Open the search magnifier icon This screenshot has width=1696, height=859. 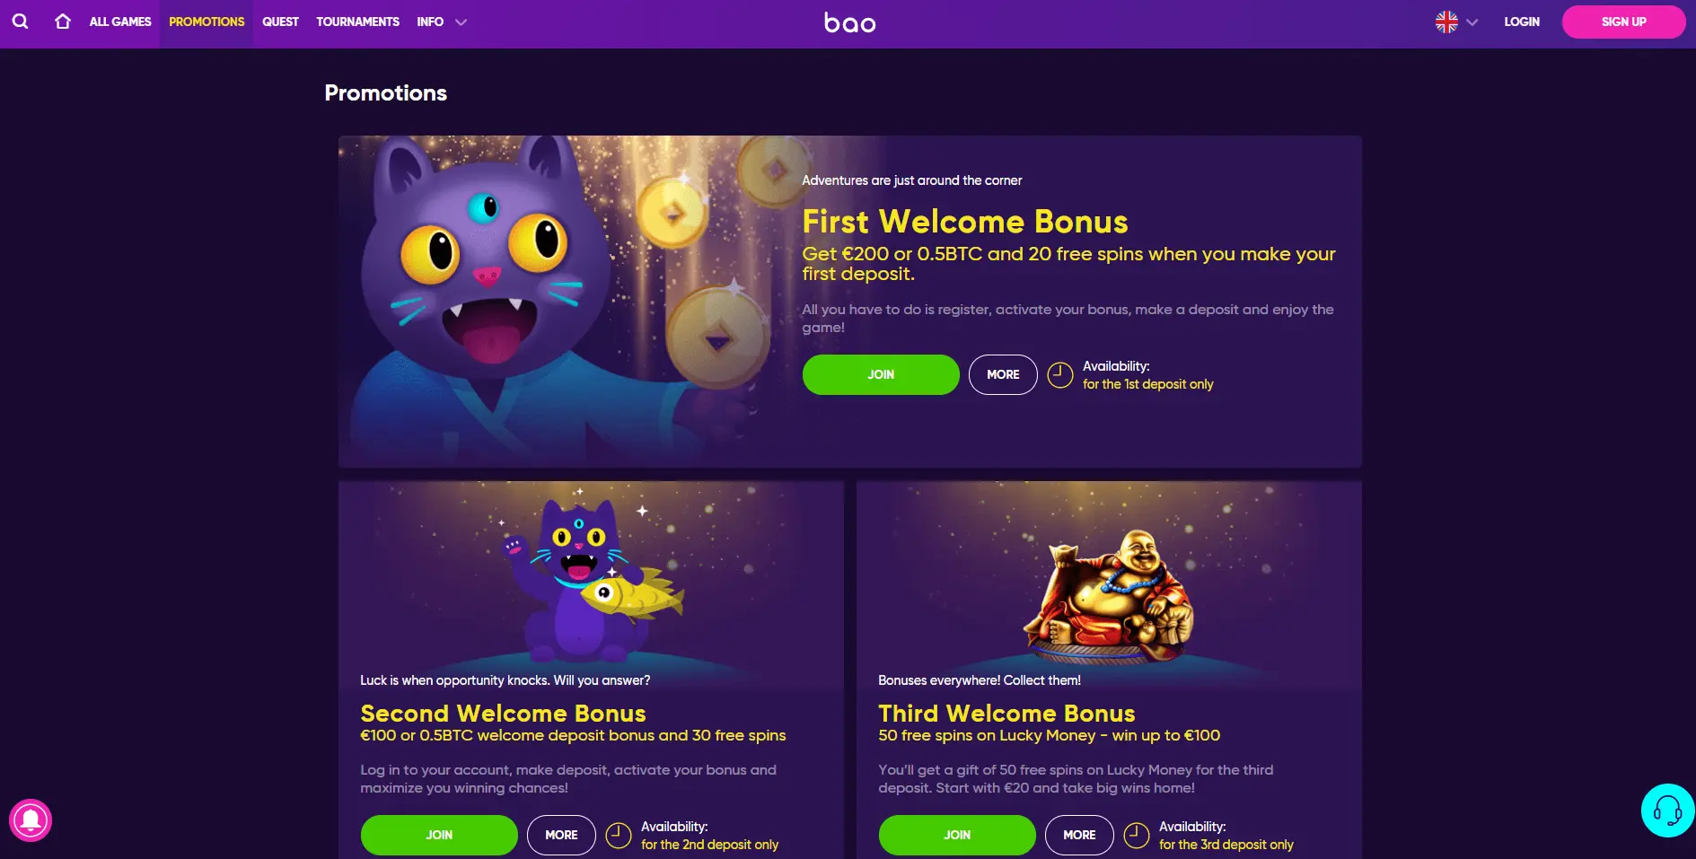(x=20, y=22)
